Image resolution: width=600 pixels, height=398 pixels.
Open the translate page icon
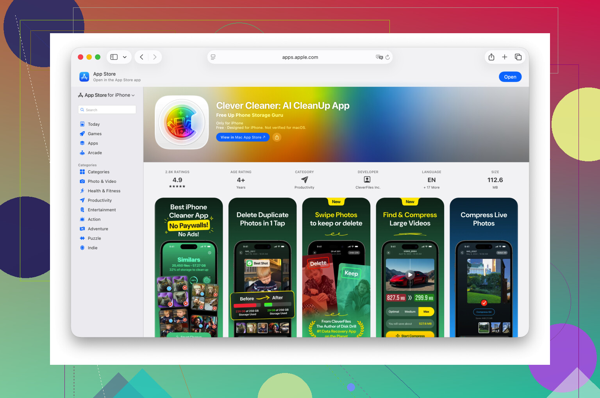(379, 57)
